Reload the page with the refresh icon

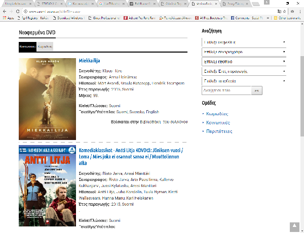tap(18, 12)
